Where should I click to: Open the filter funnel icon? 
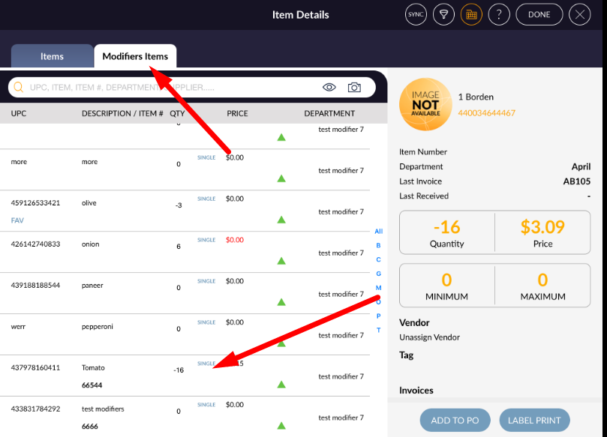point(443,14)
